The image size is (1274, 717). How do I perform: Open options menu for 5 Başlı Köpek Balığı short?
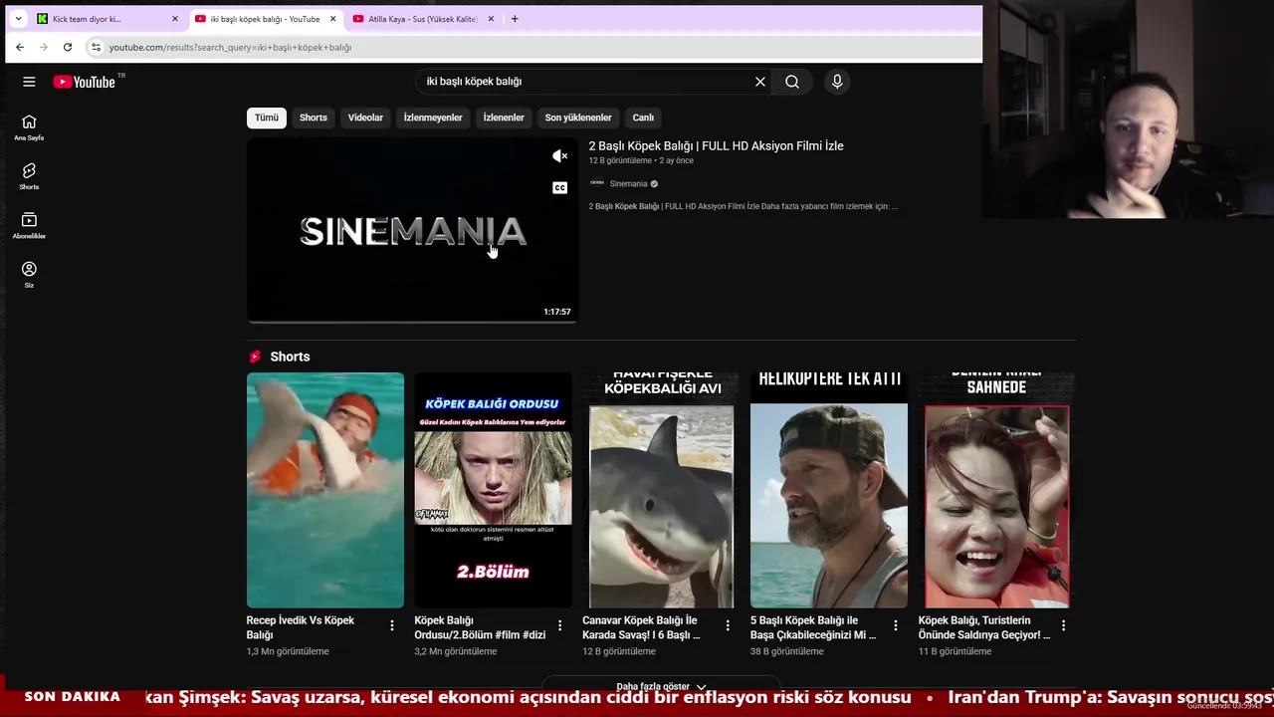coord(896,625)
